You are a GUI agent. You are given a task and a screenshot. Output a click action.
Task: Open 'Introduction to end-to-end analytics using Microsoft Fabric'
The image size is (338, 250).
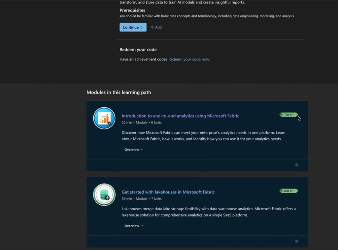point(180,116)
